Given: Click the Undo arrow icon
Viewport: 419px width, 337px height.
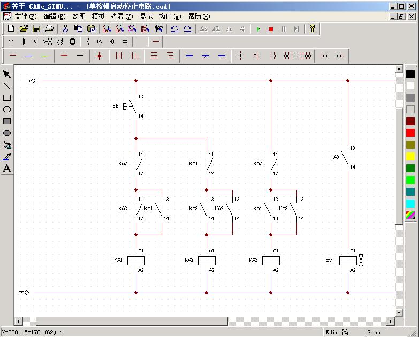Looking at the screenshot, I should click(x=174, y=29).
